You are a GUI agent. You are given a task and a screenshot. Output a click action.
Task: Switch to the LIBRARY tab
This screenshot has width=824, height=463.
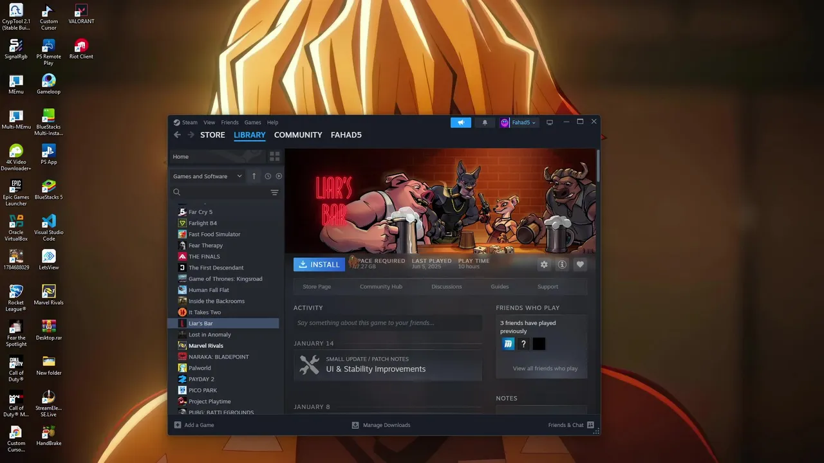pyautogui.click(x=250, y=135)
